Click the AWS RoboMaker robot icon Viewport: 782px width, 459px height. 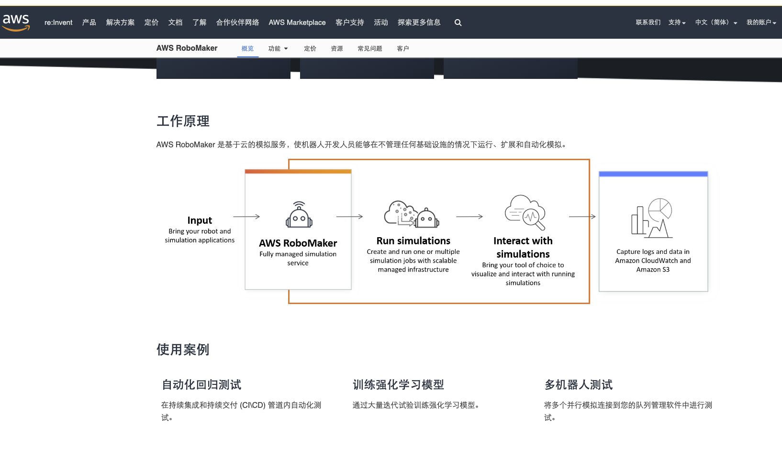click(299, 215)
